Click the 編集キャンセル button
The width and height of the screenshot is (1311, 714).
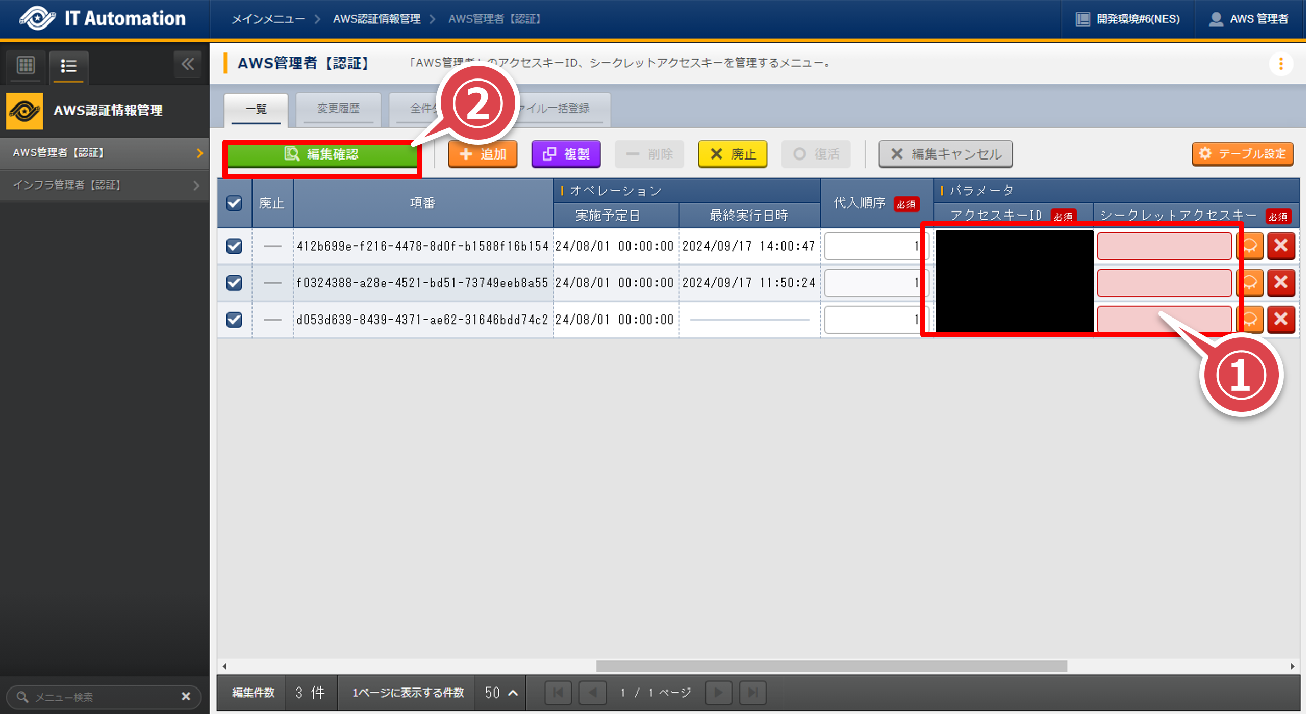point(945,154)
